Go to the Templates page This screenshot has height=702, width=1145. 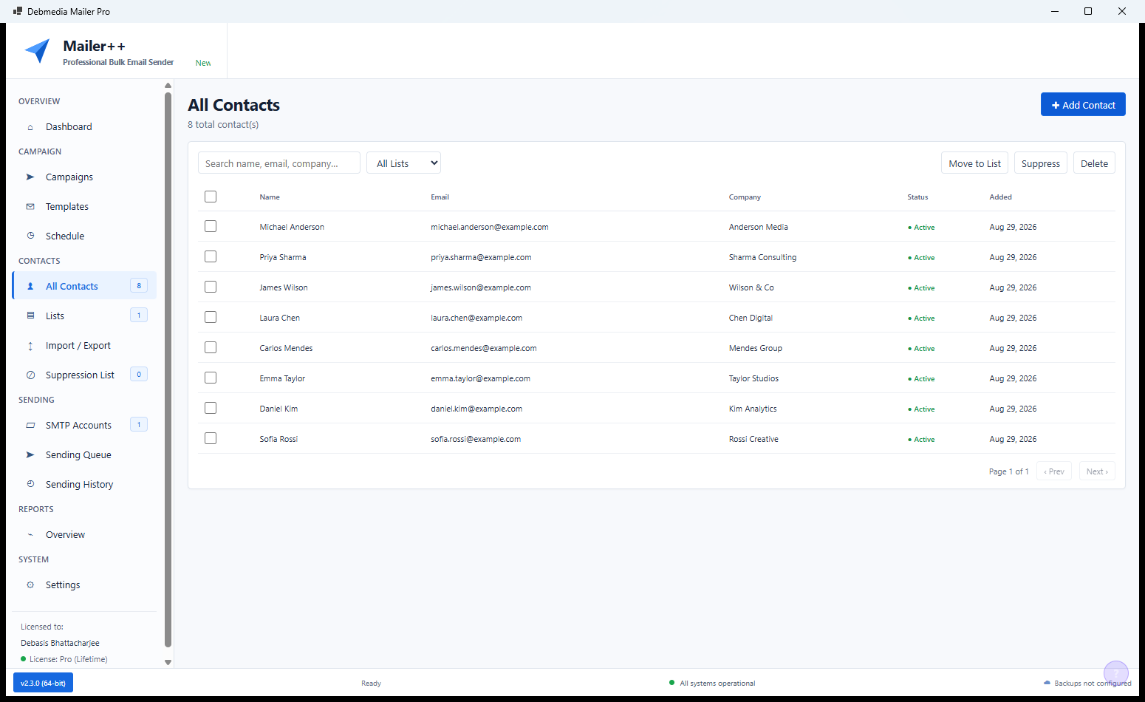coord(84,207)
